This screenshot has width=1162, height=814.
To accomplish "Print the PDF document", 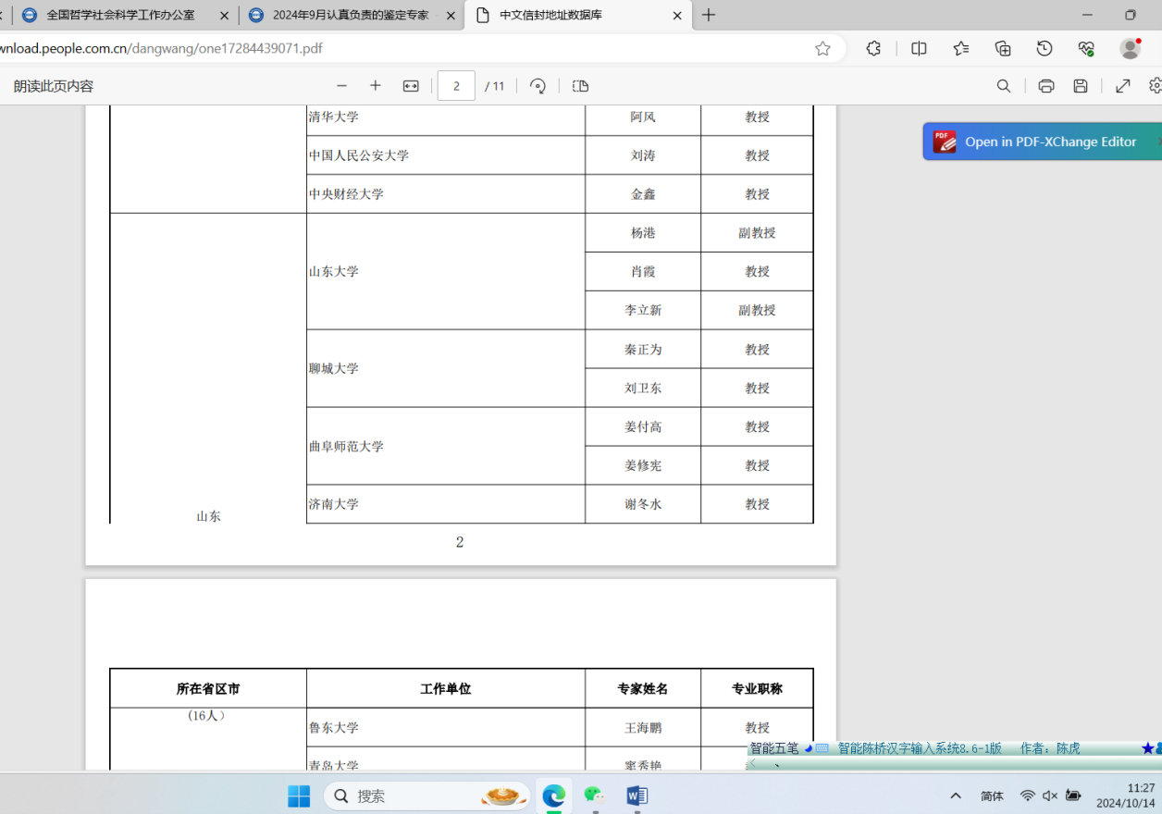I will coord(1045,85).
